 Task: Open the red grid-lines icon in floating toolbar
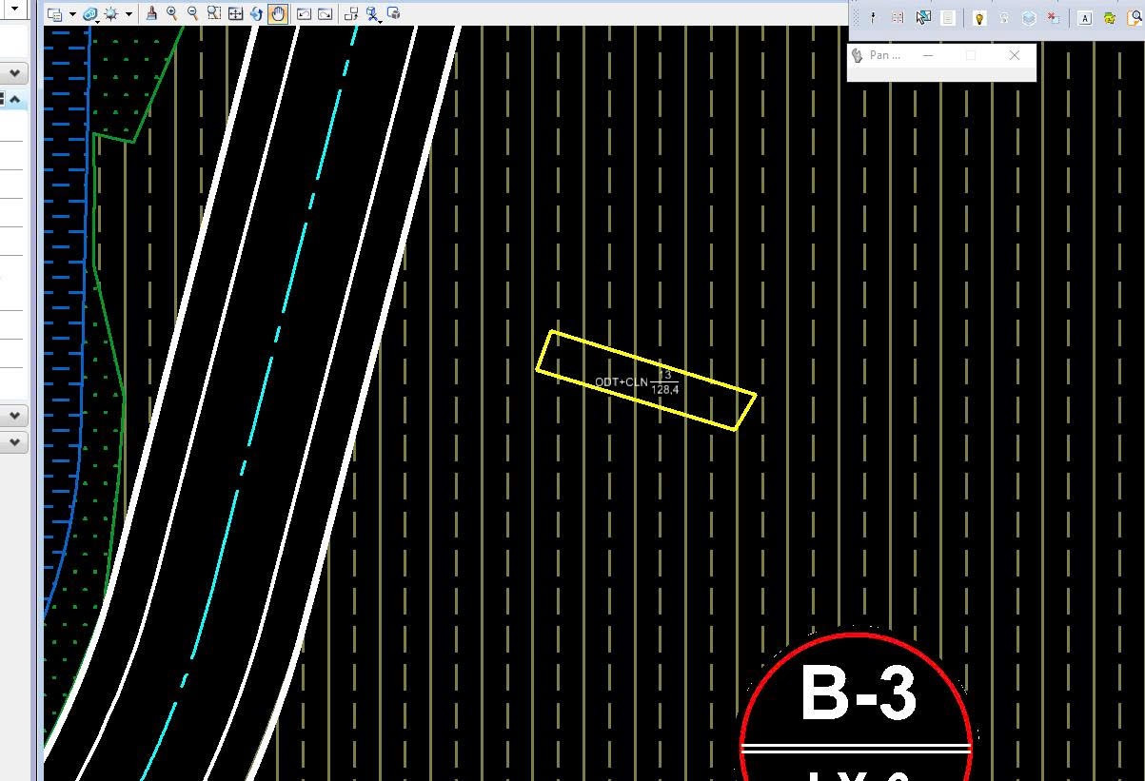coord(898,18)
